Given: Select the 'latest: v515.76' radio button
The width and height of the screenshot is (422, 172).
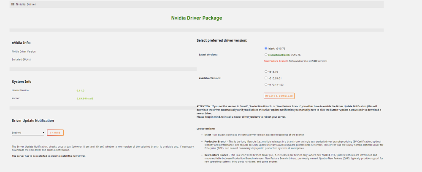Looking at the screenshot, I should [266, 48].
